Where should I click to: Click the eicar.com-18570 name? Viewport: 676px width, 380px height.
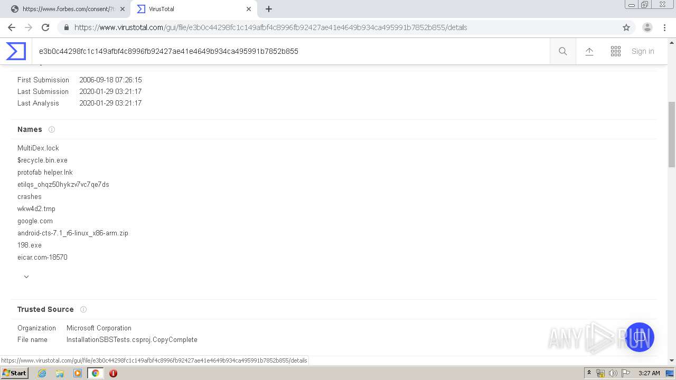(42, 258)
